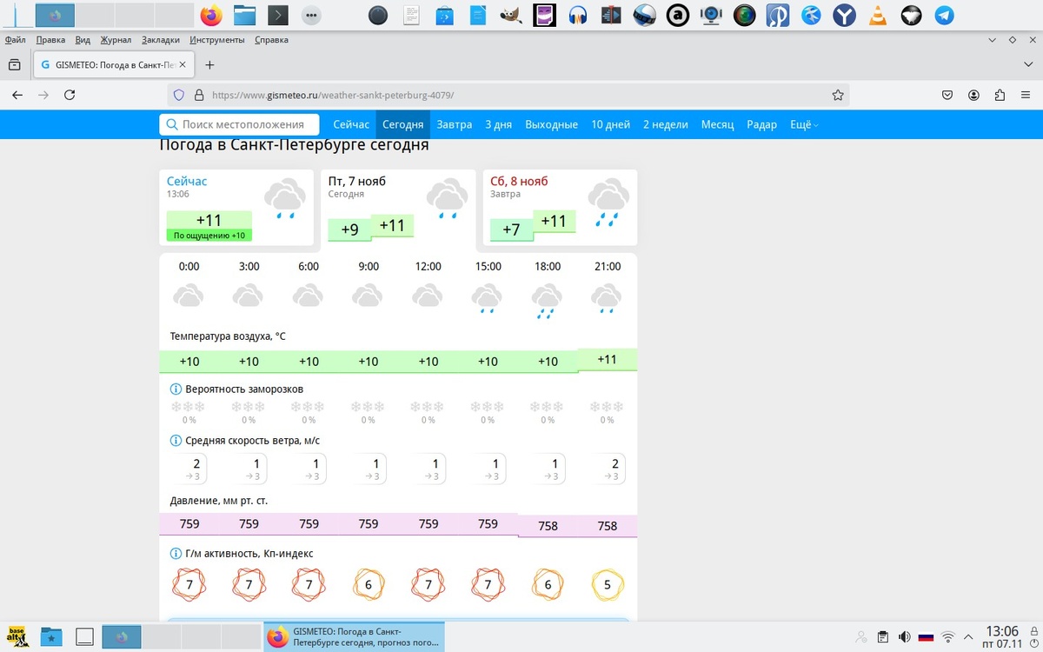Open the Завтра forecast
Screen dimensions: 1043x652
click(x=455, y=124)
